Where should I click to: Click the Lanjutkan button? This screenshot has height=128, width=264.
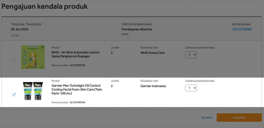click(x=239, y=118)
